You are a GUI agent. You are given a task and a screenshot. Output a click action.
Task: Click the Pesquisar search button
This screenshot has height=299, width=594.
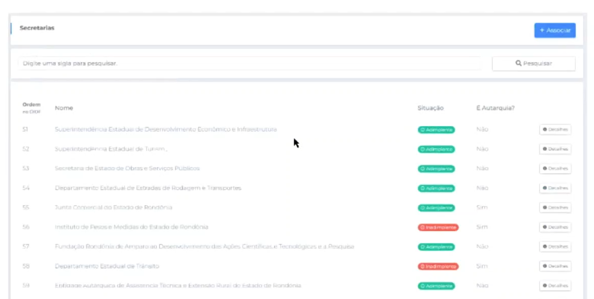[x=534, y=63]
